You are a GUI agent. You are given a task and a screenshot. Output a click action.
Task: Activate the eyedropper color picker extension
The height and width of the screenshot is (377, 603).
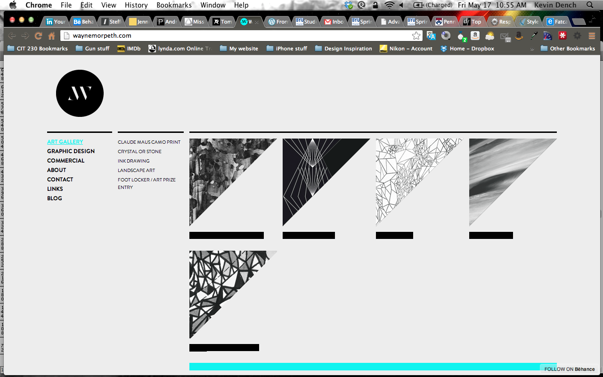(x=534, y=36)
